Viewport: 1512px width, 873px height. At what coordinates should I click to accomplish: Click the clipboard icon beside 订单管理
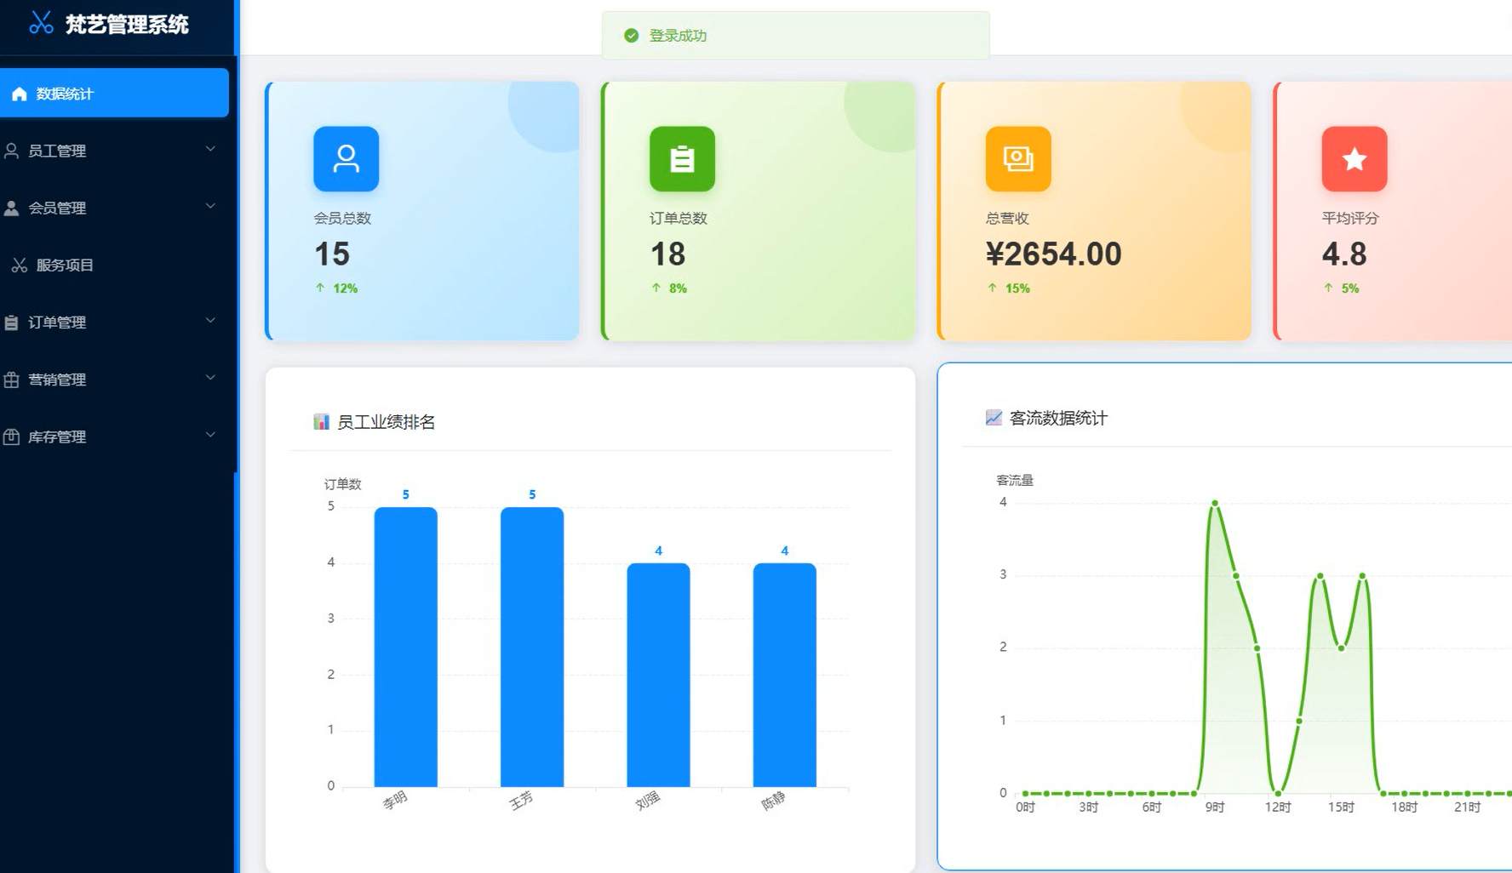(12, 322)
